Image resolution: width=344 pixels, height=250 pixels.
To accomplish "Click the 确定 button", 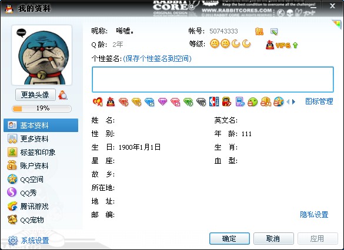I will click(229, 239).
